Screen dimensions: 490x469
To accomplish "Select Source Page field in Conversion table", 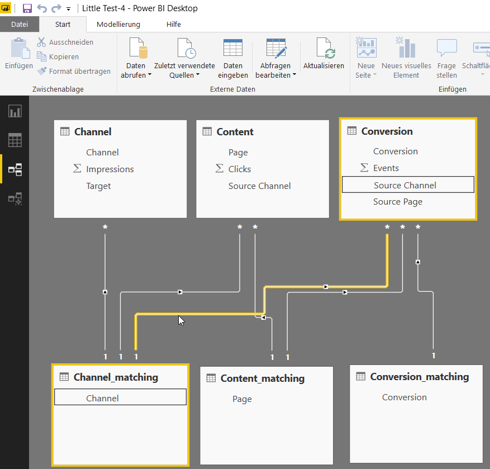I will coord(397,202).
